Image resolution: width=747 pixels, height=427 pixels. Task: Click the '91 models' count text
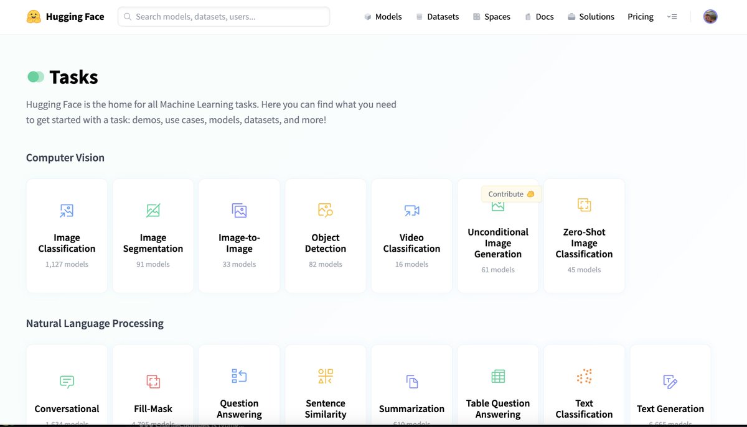(x=153, y=264)
